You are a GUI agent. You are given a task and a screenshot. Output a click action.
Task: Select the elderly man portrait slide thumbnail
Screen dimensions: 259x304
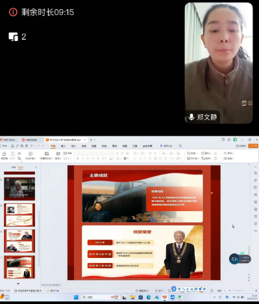tap(19, 189)
